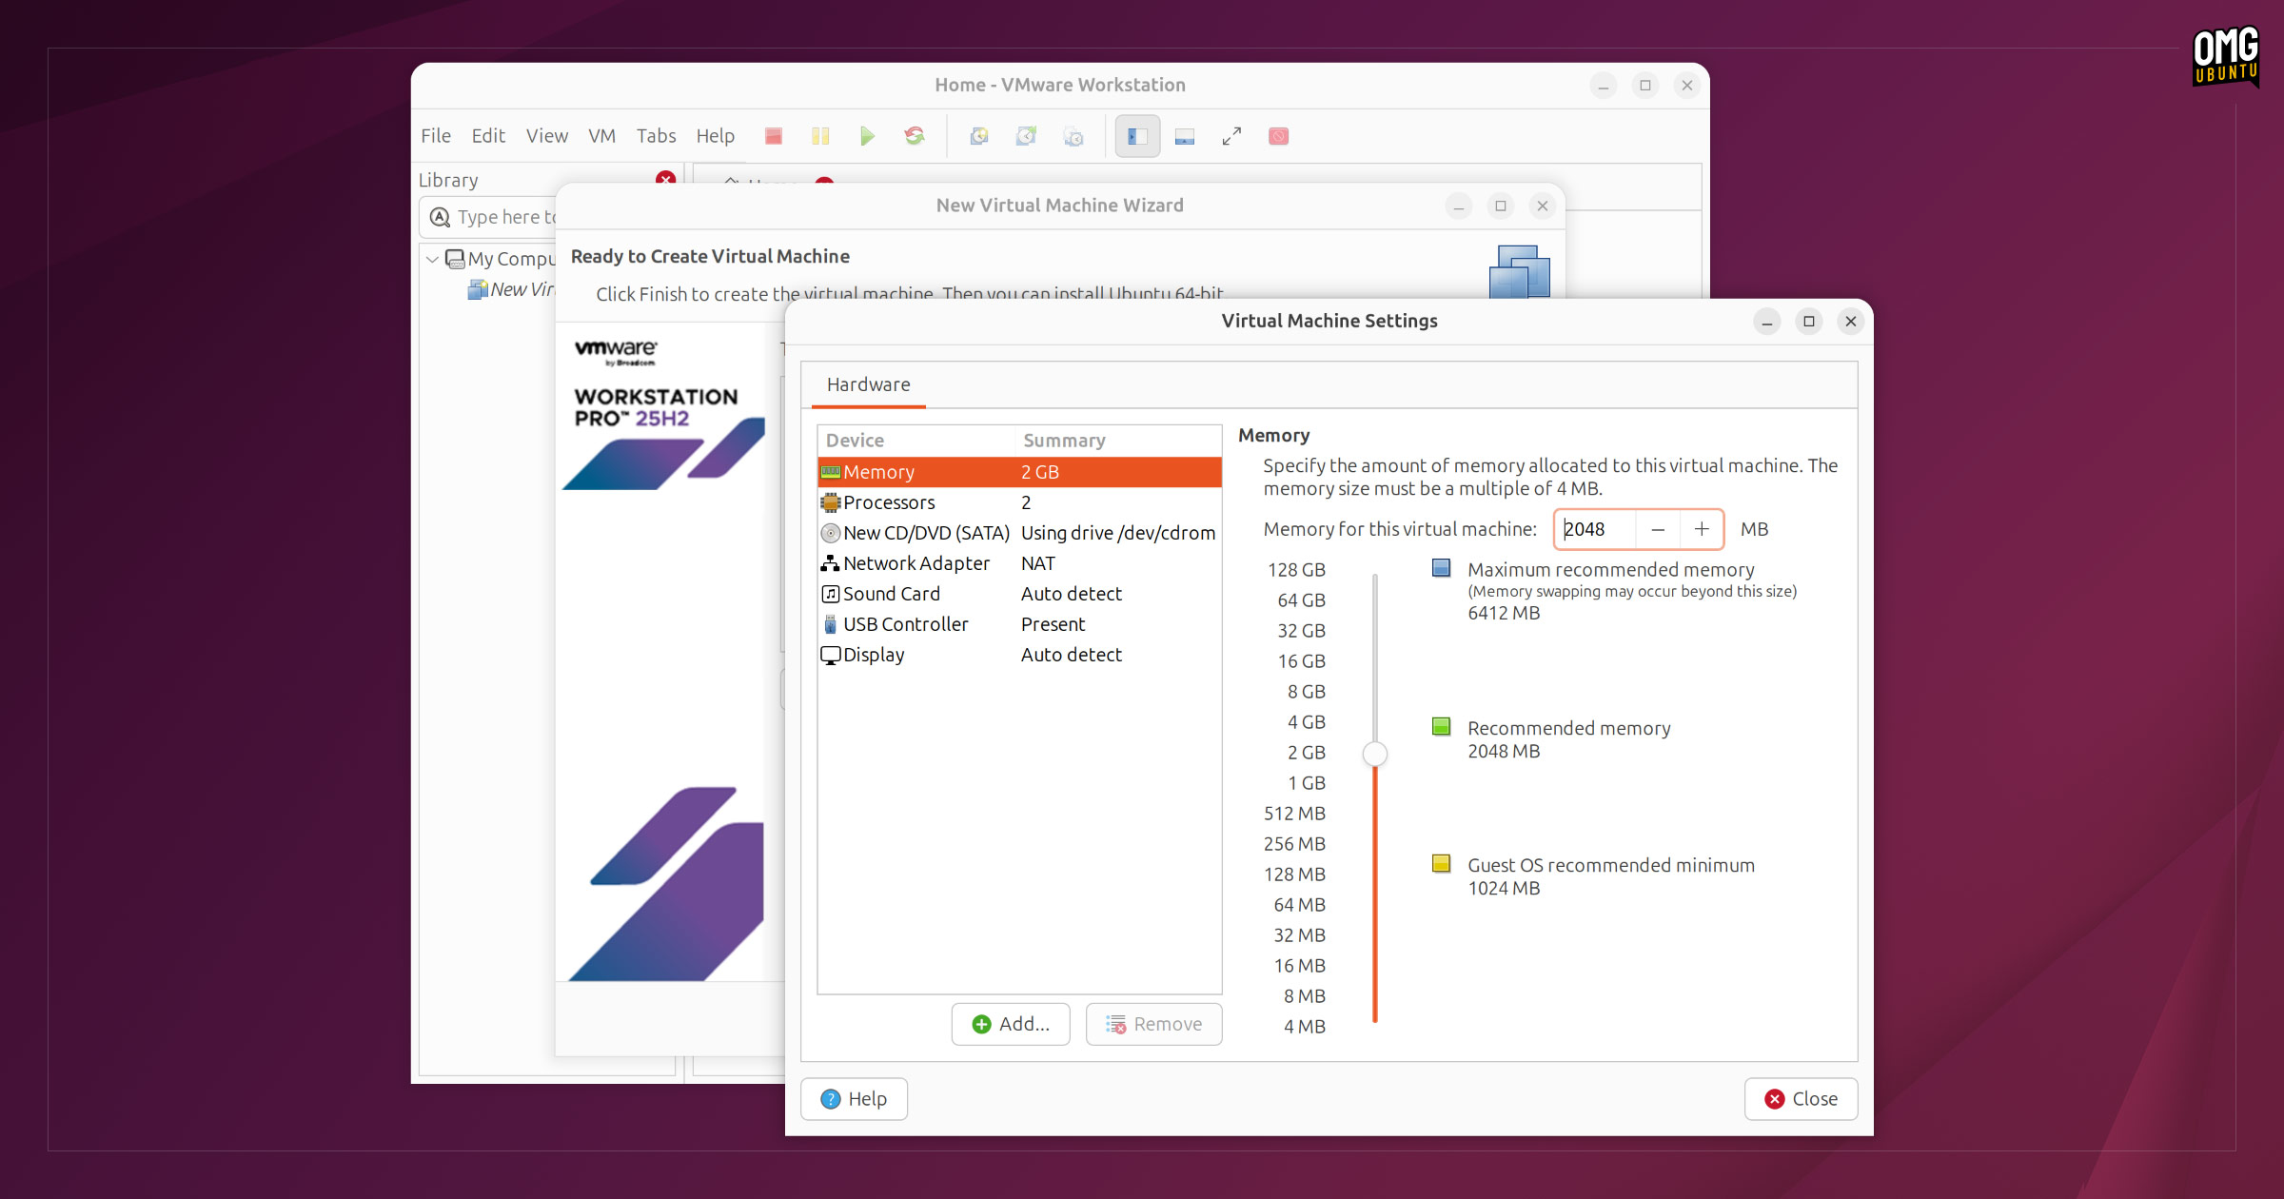The width and height of the screenshot is (2284, 1199).
Task: Click the manage snapshots toolbar icon
Action: (x=1073, y=136)
